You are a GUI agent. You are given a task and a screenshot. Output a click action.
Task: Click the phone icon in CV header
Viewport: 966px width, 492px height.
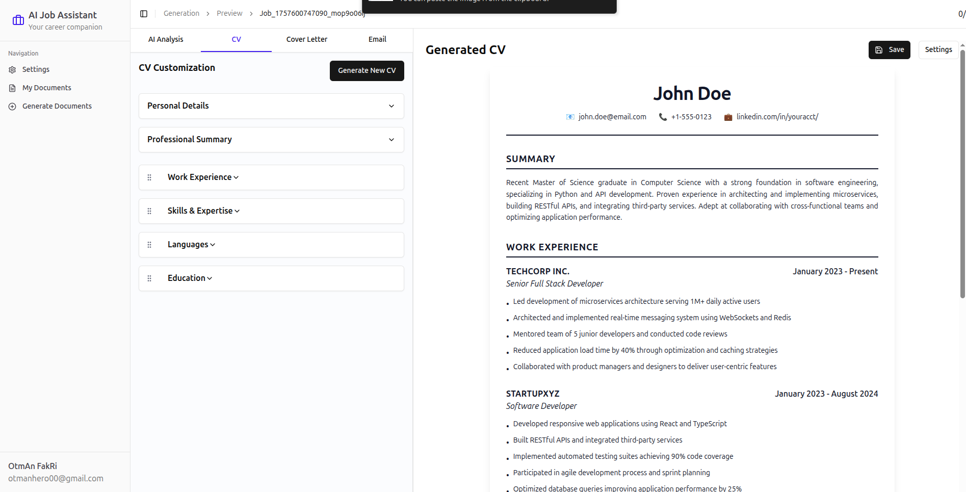coord(663,117)
